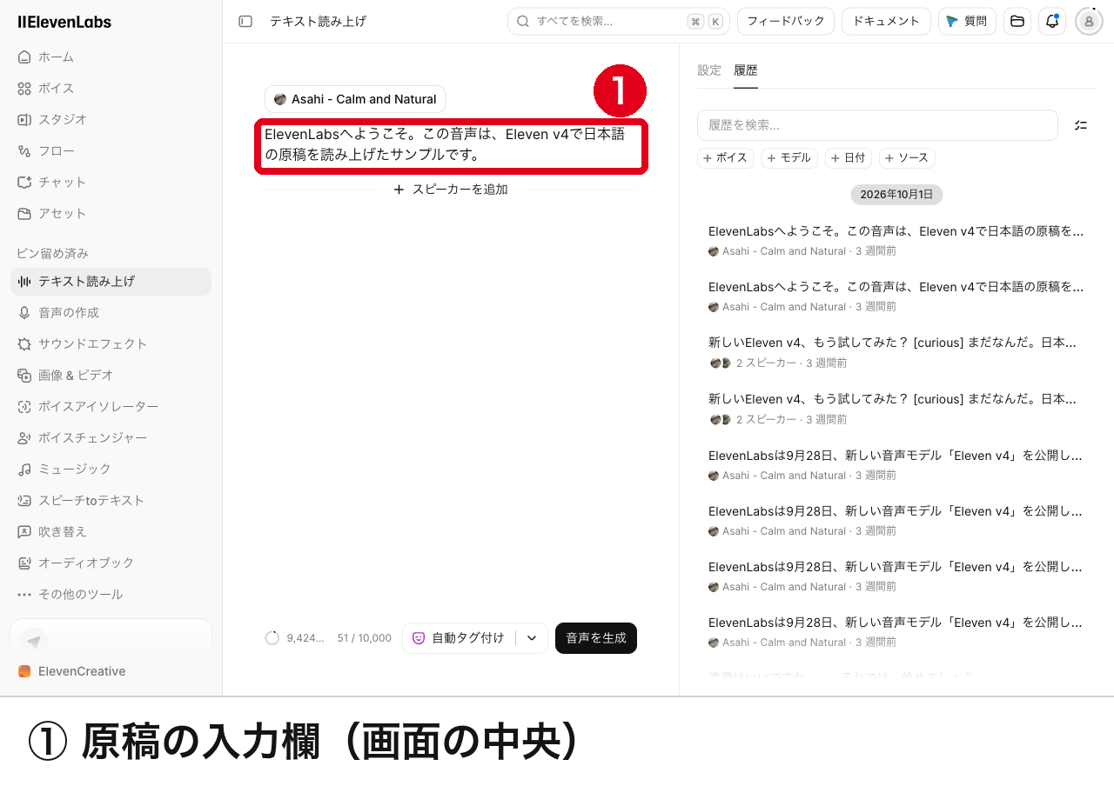Click the credits remaining progress circle
The image size is (1114, 786).
[x=272, y=638]
